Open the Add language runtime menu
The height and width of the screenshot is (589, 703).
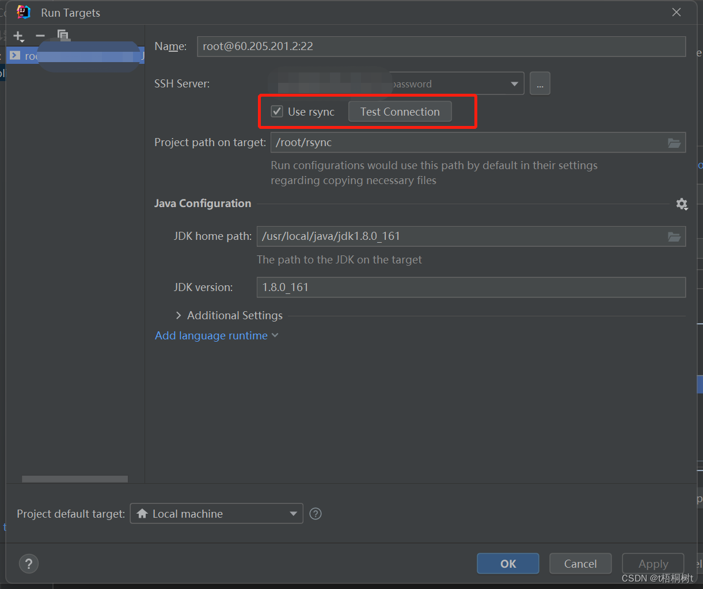[216, 335]
